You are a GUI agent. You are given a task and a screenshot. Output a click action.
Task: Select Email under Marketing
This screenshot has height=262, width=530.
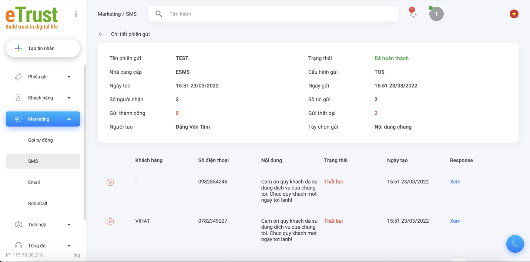click(x=34, y=182)
